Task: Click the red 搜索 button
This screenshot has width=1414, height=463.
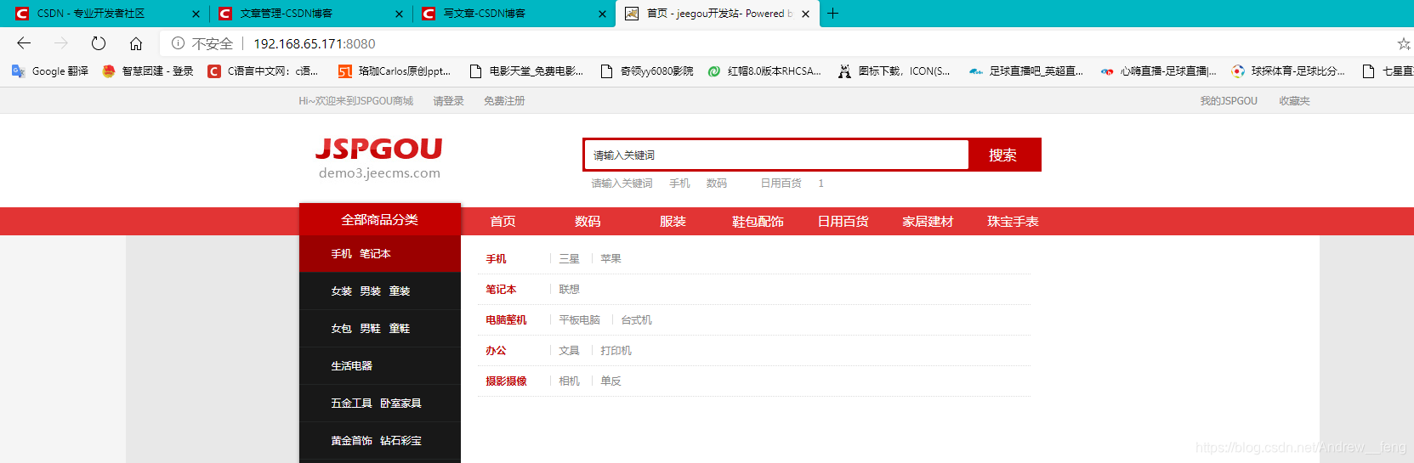Action: 1003,155
